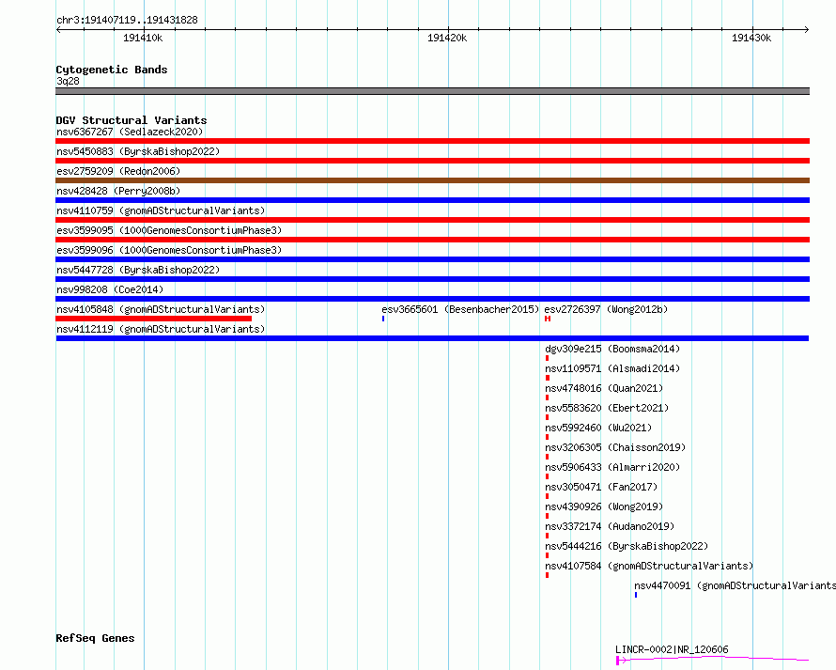The width and height of the screenshot is (836, 670).
Task: Click the red marker under nsv1109571
Action: tap(548, 378)
